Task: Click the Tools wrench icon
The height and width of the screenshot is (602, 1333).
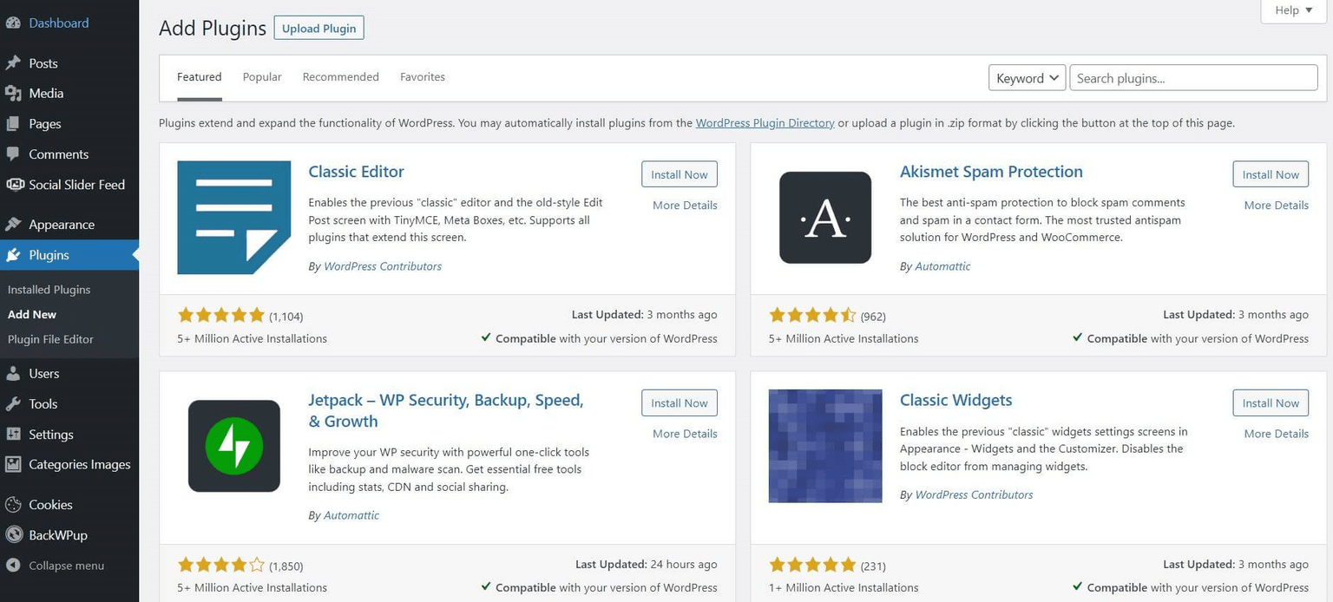Action: click(x=13, y=404)
